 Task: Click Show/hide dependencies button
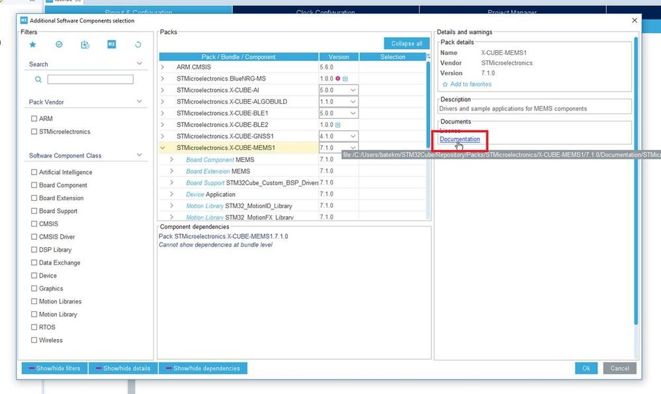coord(202,368)
